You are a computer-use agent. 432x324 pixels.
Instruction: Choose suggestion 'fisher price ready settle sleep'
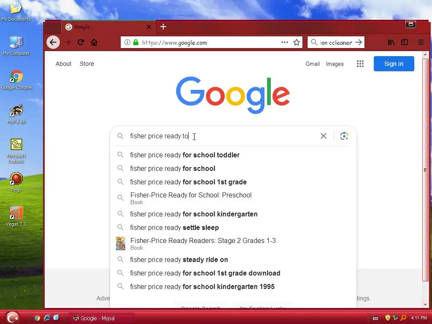[x=233, y=227]
